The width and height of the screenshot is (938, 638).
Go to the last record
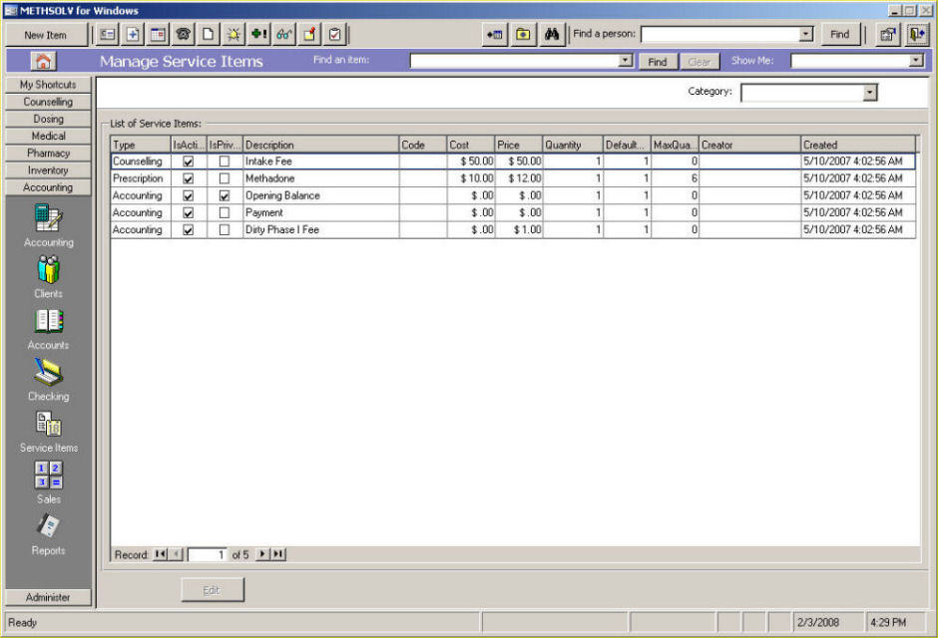point(278,554)
